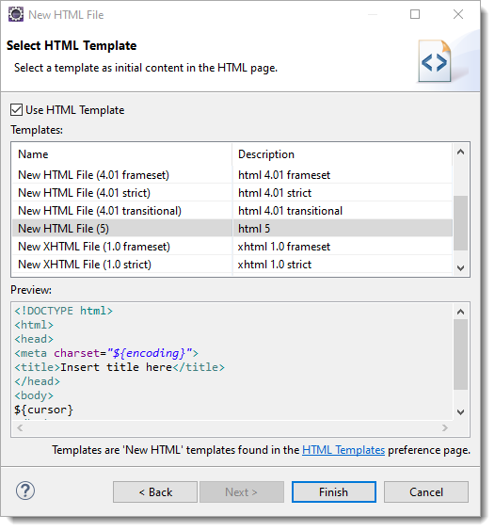
Task: Click the Eclipse icon in title bar
Action: pyautogui.click(x=16, y=14)
